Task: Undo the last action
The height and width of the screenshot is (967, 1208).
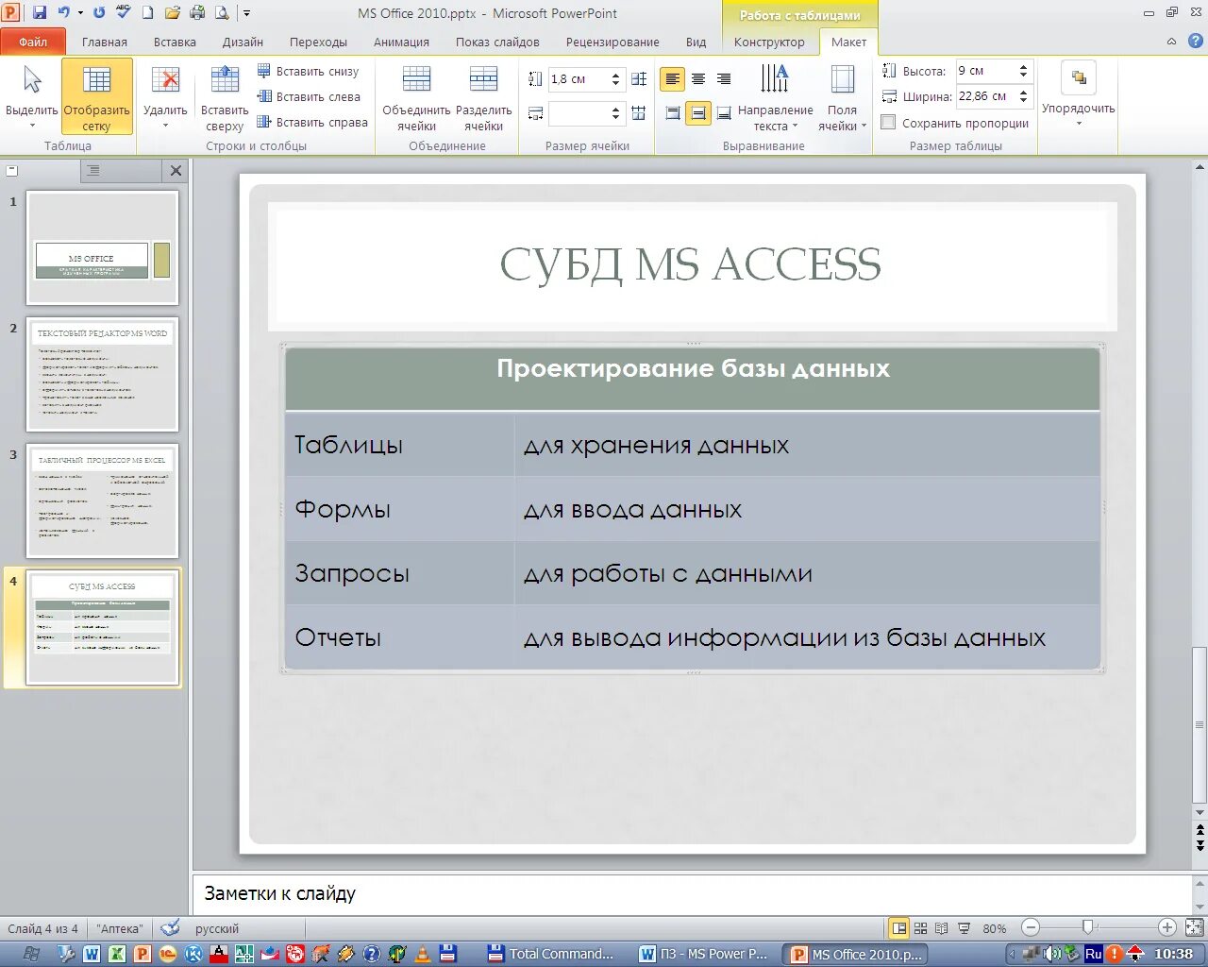Action: point(63,13)
